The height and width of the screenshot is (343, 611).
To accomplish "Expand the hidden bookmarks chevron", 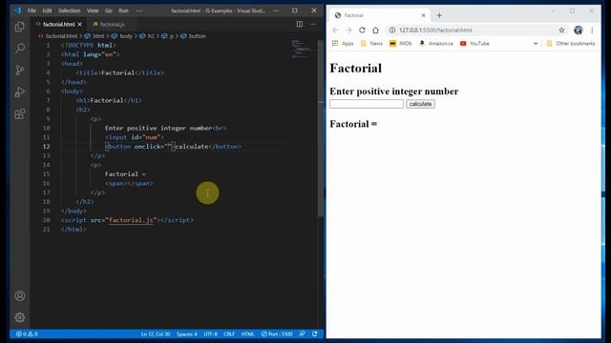I will [536, 44].
